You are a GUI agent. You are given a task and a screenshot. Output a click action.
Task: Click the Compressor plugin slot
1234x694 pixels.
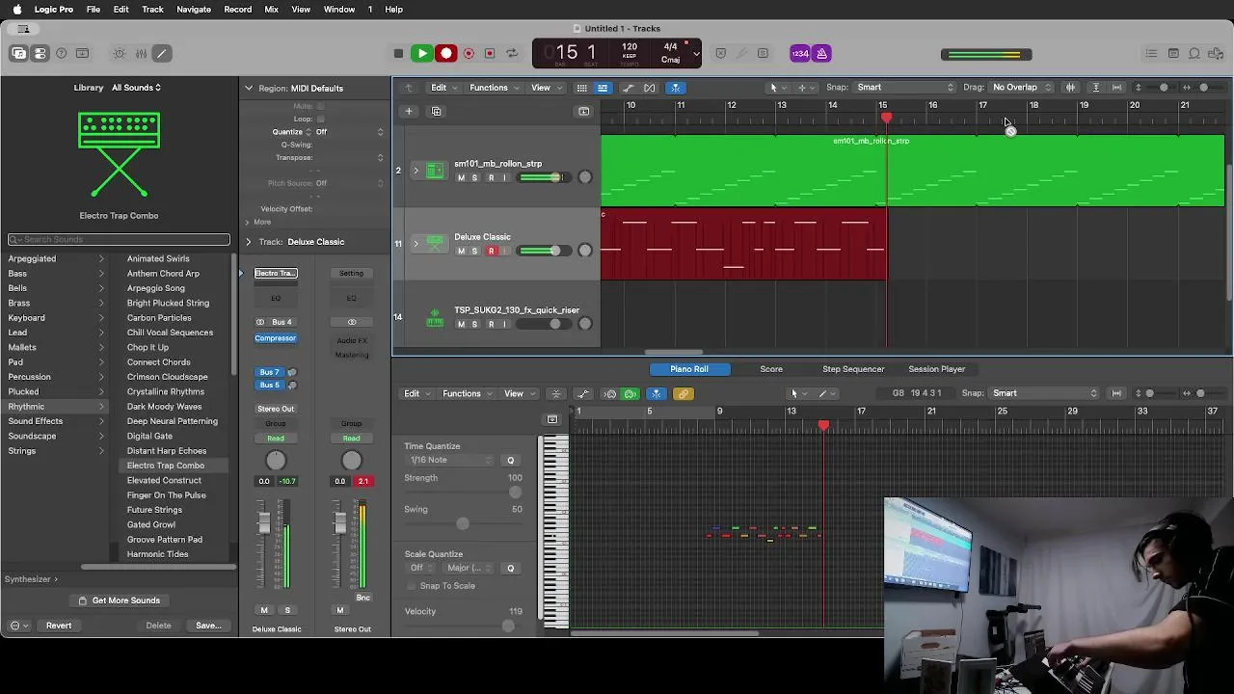(276, 338)
